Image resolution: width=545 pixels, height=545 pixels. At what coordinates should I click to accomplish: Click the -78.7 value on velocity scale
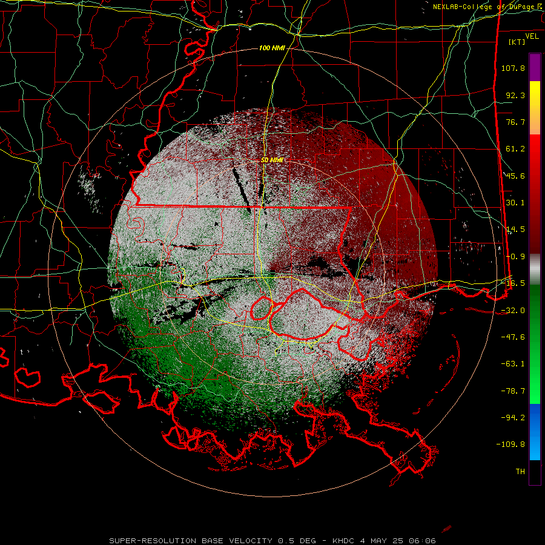(x=513, y=391)
